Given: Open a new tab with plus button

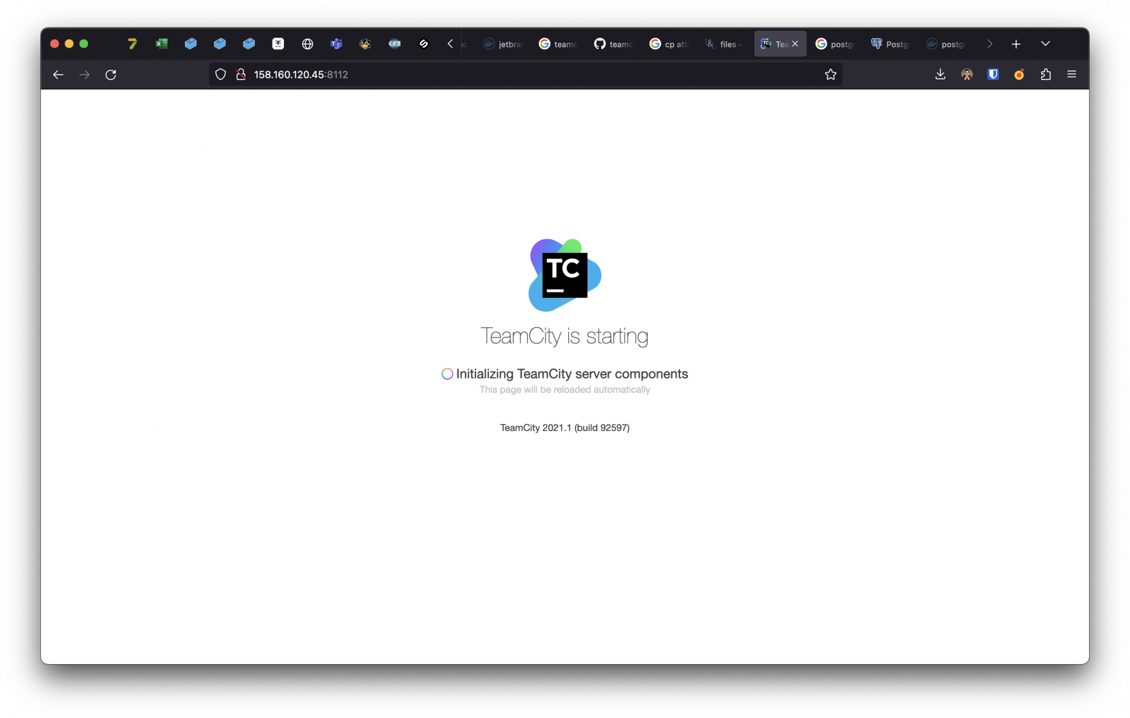Looking at the screenshot, I should [1016, 44].
